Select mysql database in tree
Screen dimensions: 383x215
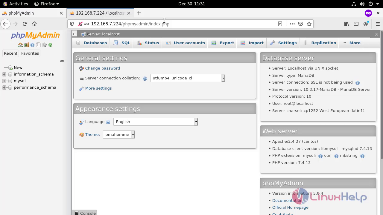coord(19,81)
